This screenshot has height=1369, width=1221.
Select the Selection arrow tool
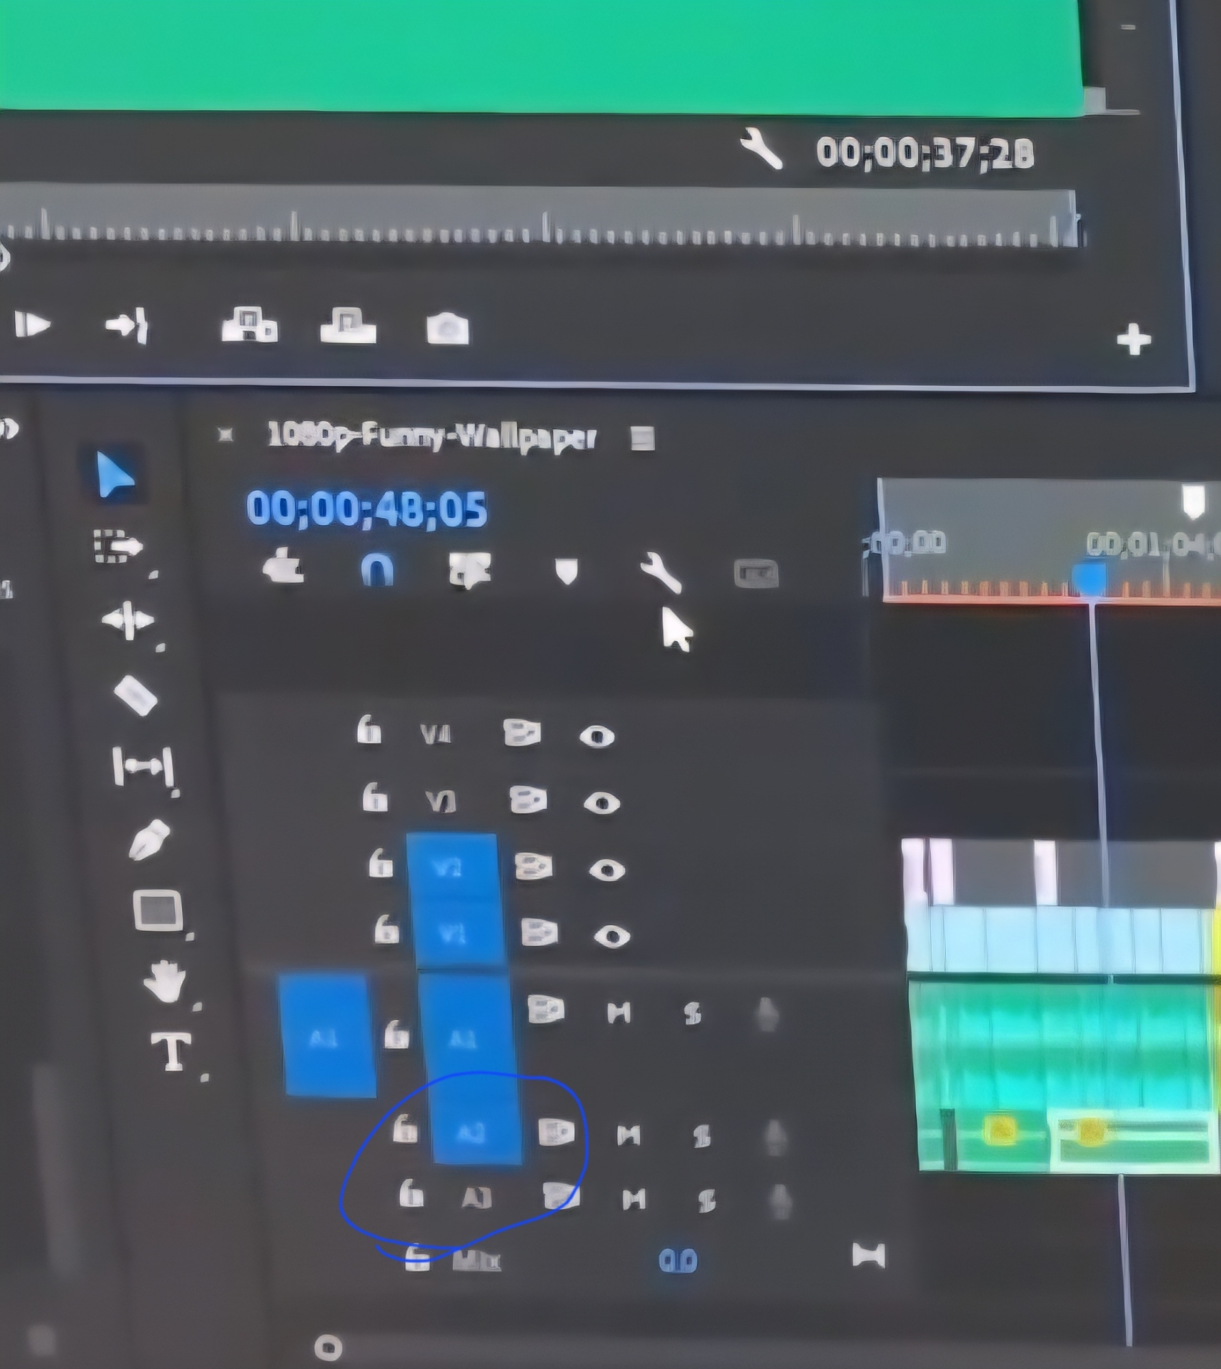[x=114, y=474]
